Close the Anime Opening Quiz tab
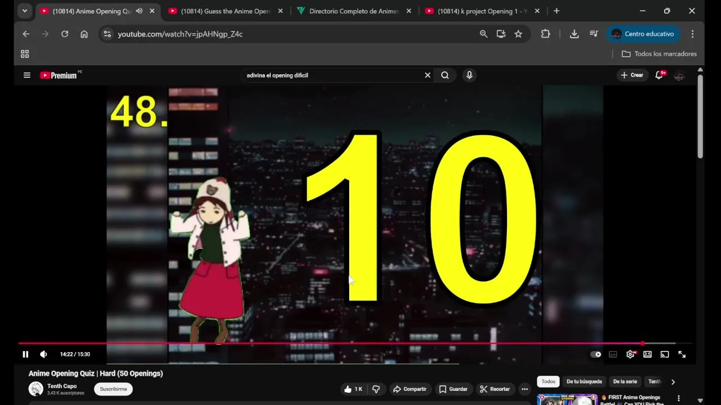This screenshot has width=721, height=405. (152, 11)
